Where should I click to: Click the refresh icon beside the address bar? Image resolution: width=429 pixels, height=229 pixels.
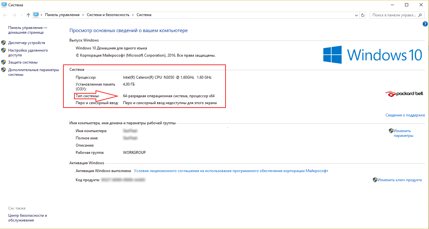363,15
